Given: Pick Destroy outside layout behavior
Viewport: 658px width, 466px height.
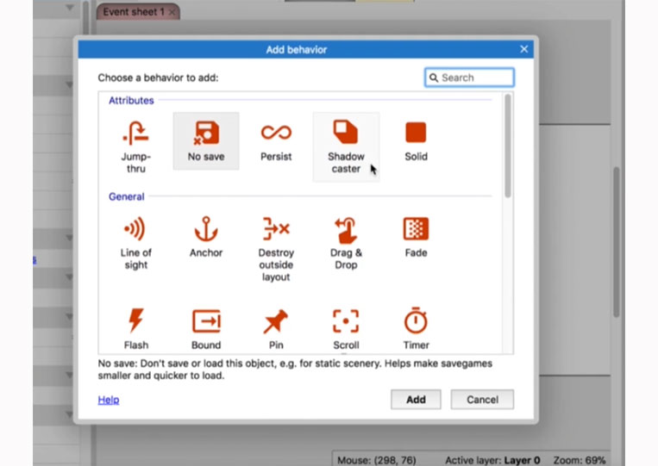Looking at the screenshot, I should tap(276, 249).
